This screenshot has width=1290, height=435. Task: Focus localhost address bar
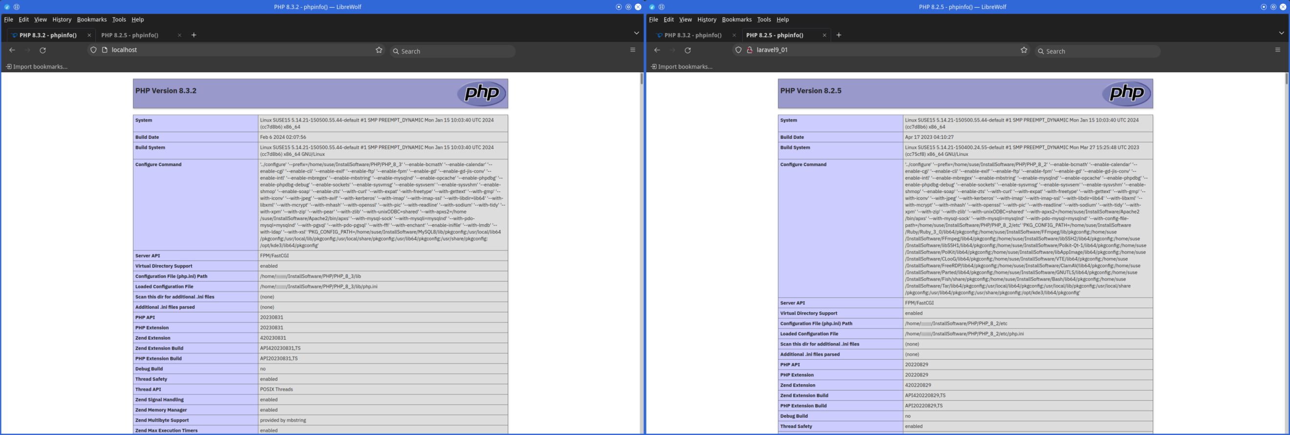pyautogui.click(x=236, y=50)
